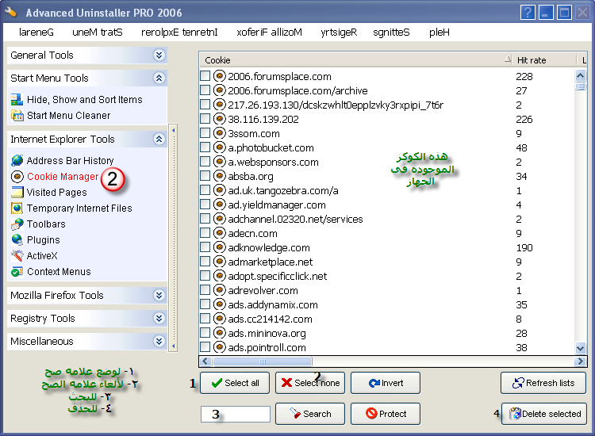Click the wrench icon in title bar
The width and height of the screenshot is (595, 436).
point(11,12)
